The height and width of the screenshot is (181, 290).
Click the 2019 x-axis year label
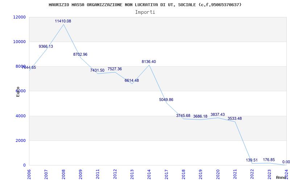[x=201, y=174]
